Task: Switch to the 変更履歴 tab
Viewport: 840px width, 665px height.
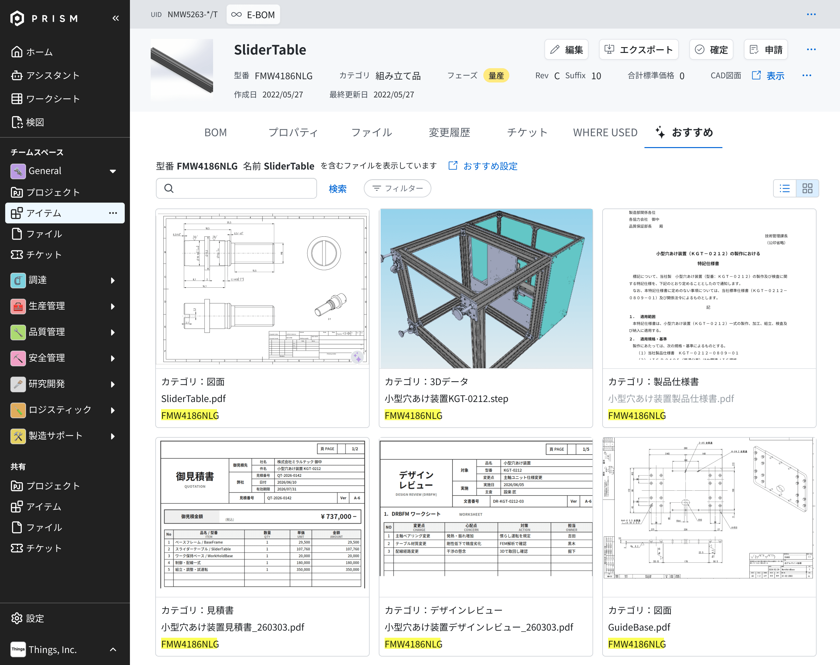Action: pyautogui.click(x=450, y=132)
